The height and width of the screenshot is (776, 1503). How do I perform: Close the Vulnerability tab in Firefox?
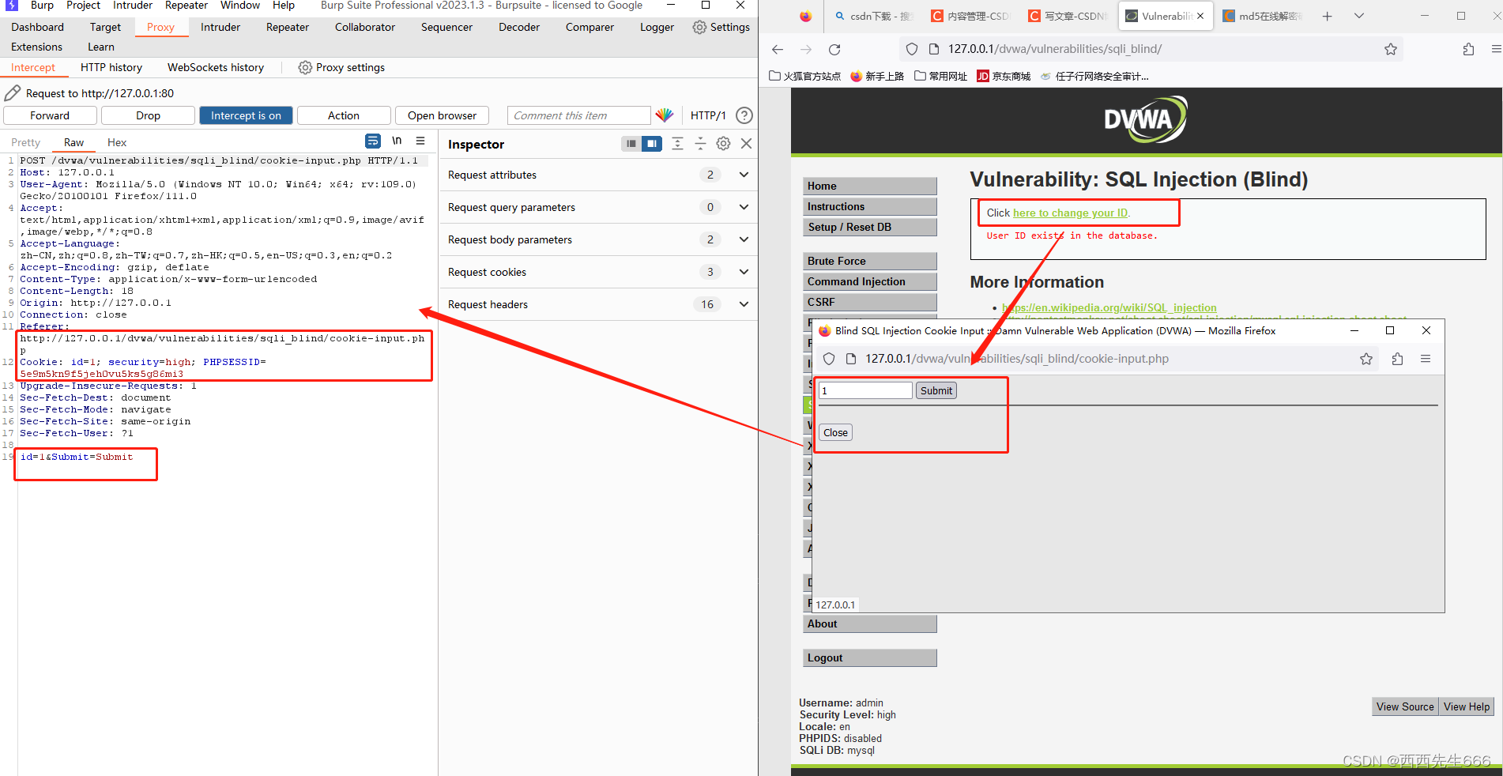1200,16
